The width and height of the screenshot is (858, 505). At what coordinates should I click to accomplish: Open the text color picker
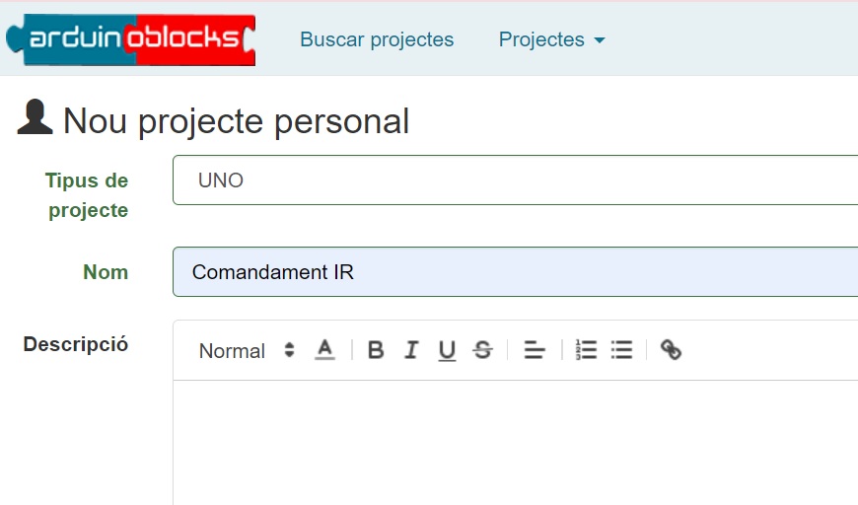point(324,350)
